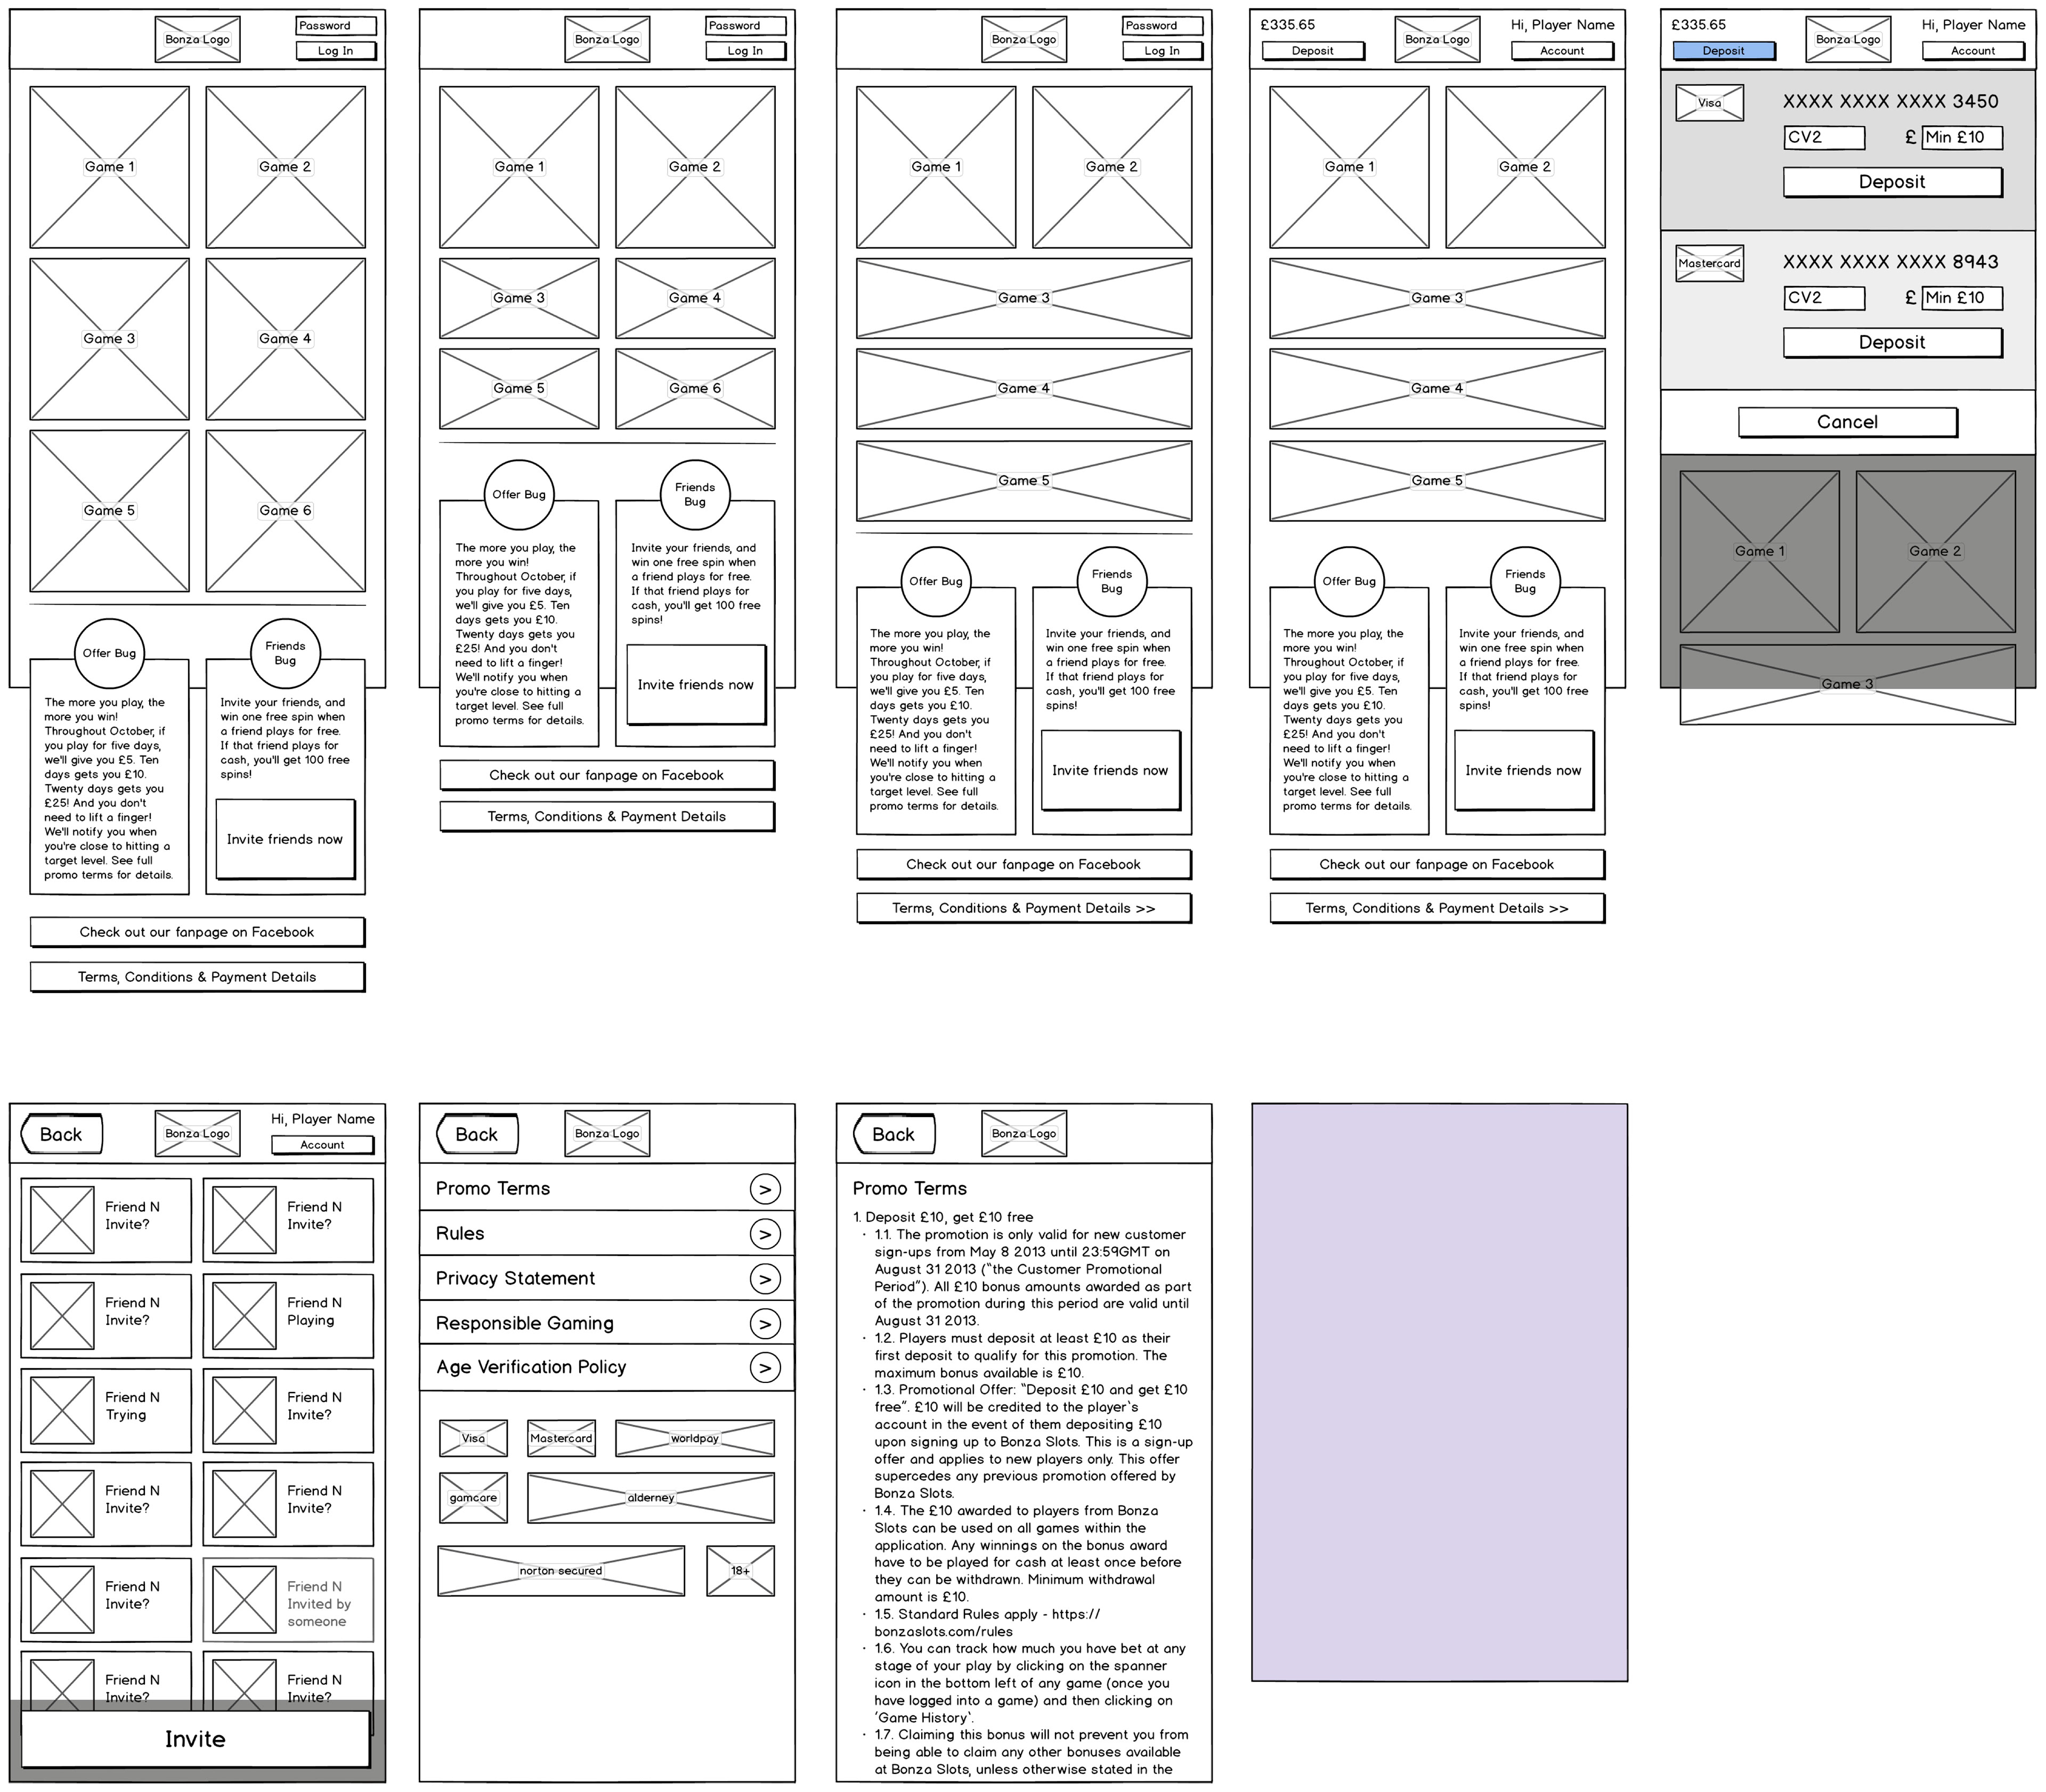The image size is (2046, 1792).
Task: Click 'Hi, Player Name' on the friends invite screen
Action: [x=323, y=1119]
